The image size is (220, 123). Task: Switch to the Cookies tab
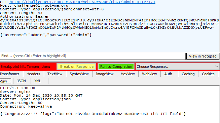pos(208,74)
